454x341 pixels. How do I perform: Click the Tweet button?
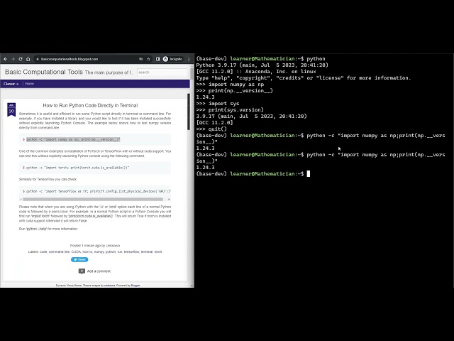tap(79, 259)
